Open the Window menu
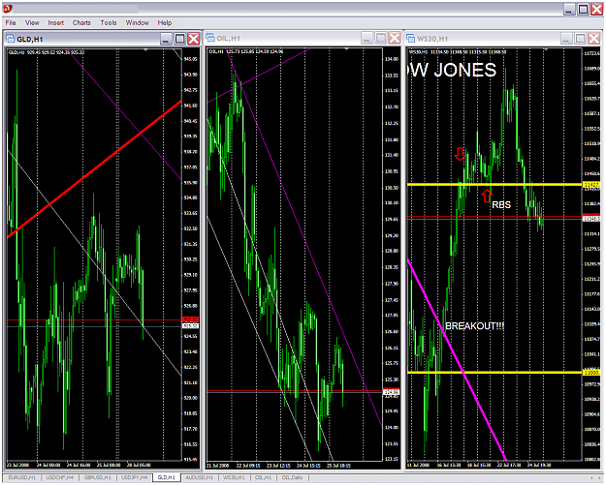 (138, 23)
